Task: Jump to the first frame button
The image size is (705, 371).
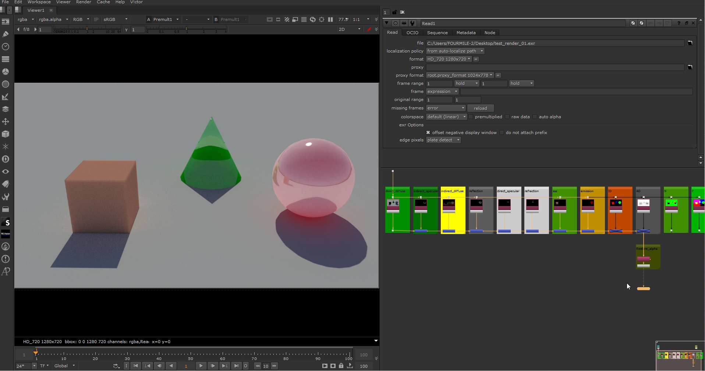Action: click(136, 366)
